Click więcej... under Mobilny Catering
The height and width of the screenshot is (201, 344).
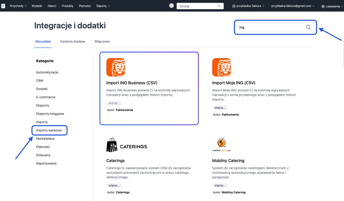point(220,185)
